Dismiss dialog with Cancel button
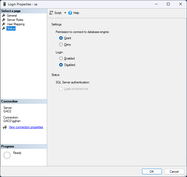Screen dimensions: 187x177 [174, 172]
